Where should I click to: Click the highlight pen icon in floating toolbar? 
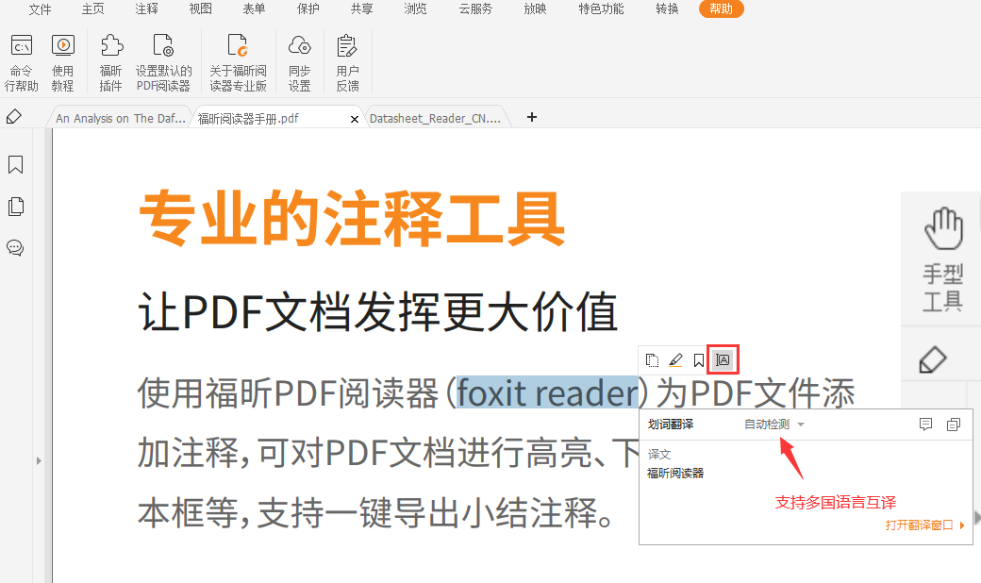tap(675, 359)
